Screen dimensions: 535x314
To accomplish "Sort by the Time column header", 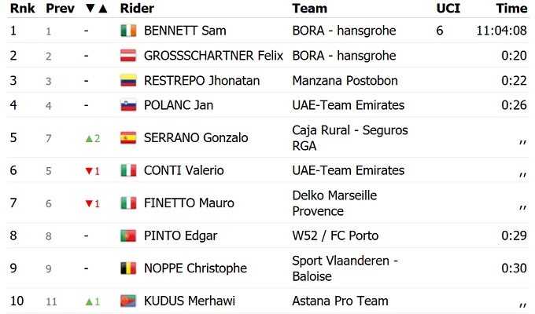I will point(511,9).
